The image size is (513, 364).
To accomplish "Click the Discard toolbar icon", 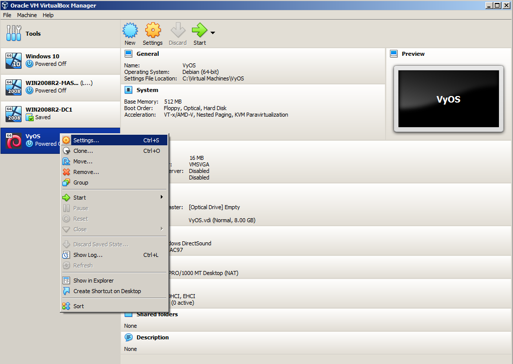I will tap(177, 33).
